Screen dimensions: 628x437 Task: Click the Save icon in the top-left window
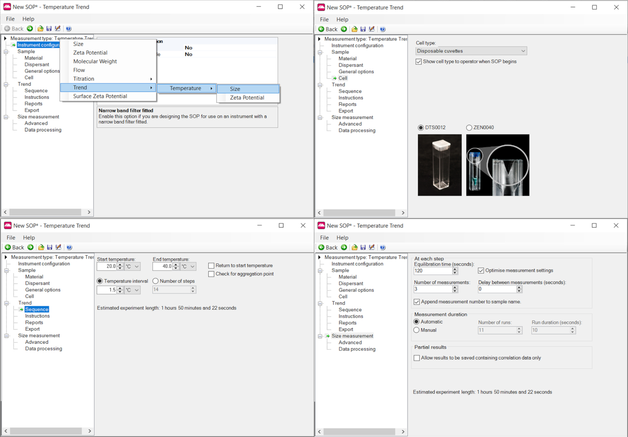pyautogui.click(x=49, y=29)
